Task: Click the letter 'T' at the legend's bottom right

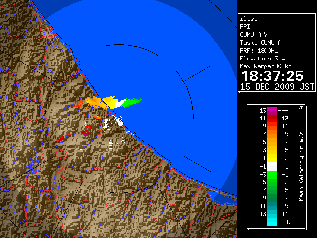Action: (301, 225)
